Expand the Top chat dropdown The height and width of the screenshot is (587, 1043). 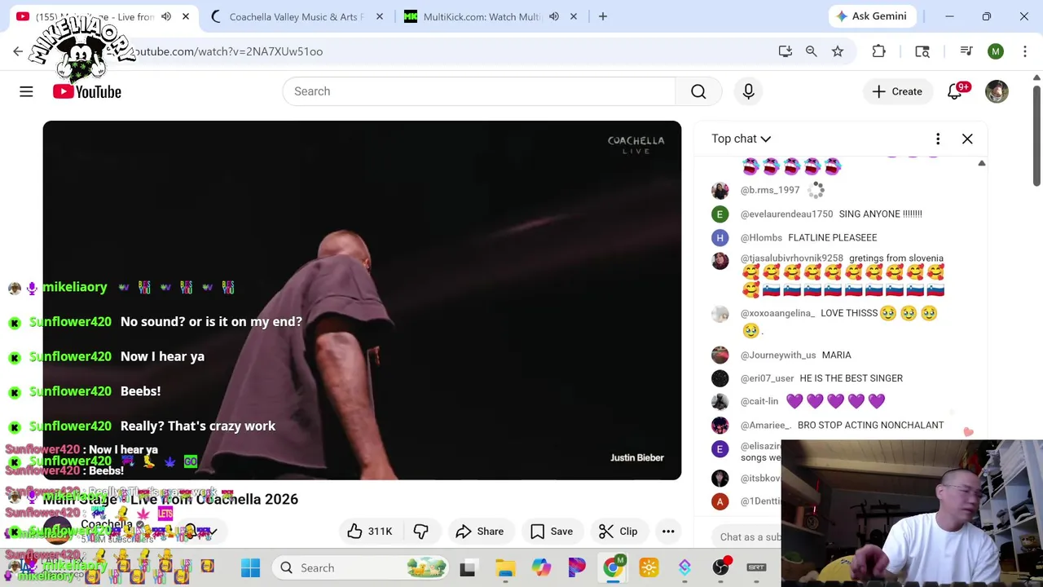741,139
